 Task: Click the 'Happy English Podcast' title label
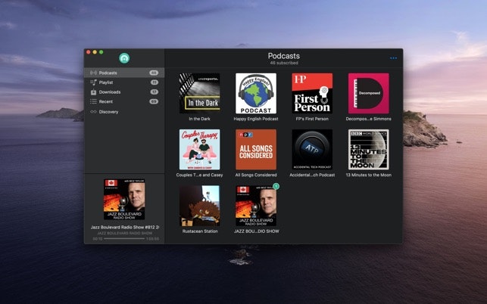coord(256,119)
